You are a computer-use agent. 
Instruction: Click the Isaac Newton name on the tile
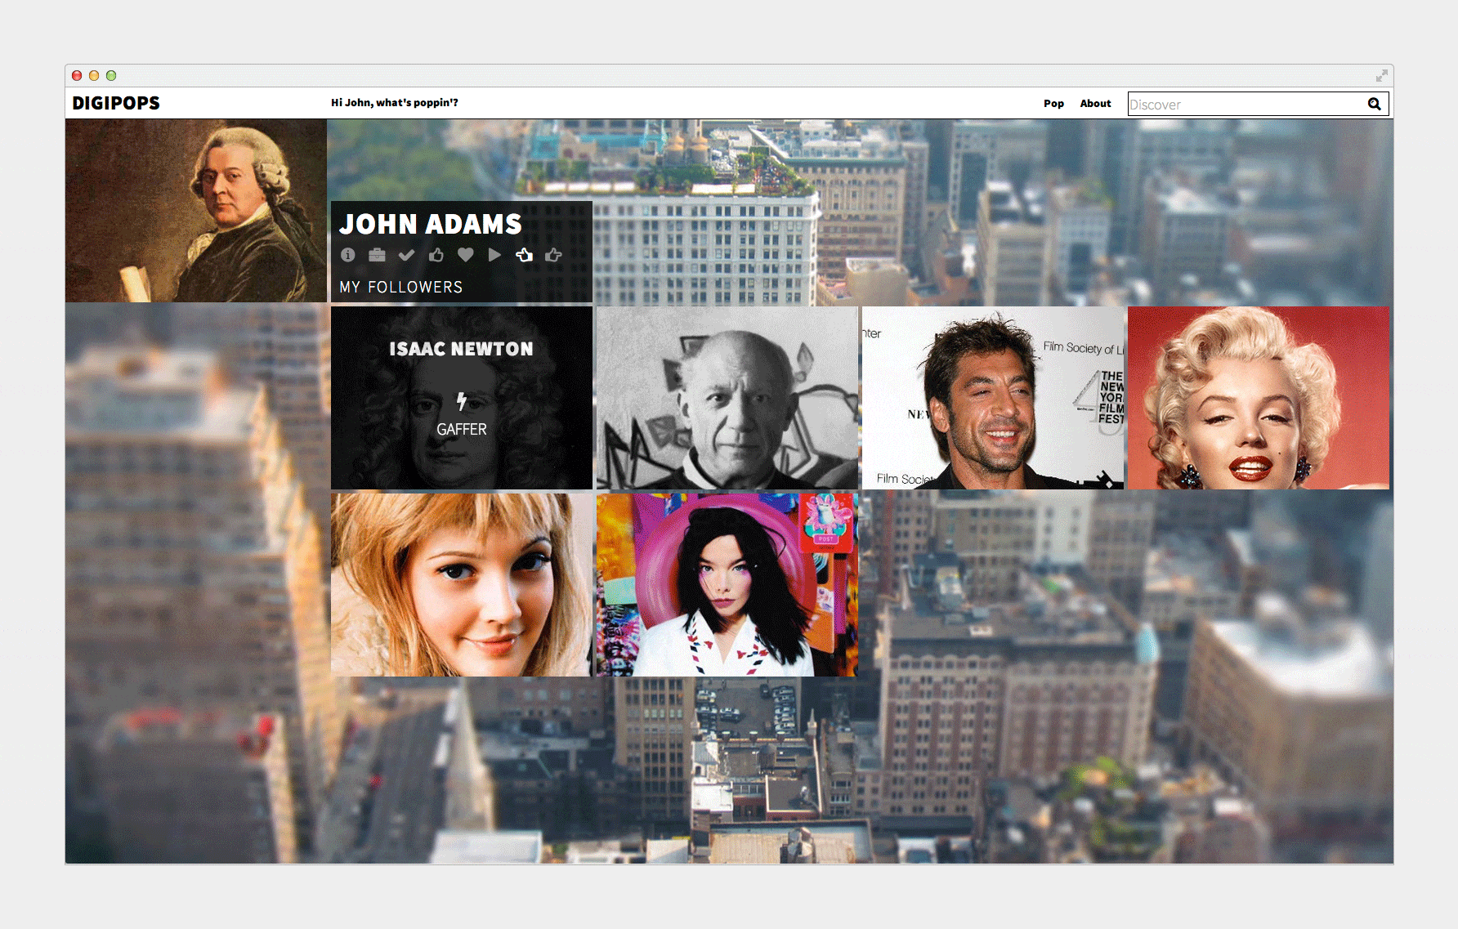pos(461,349)
